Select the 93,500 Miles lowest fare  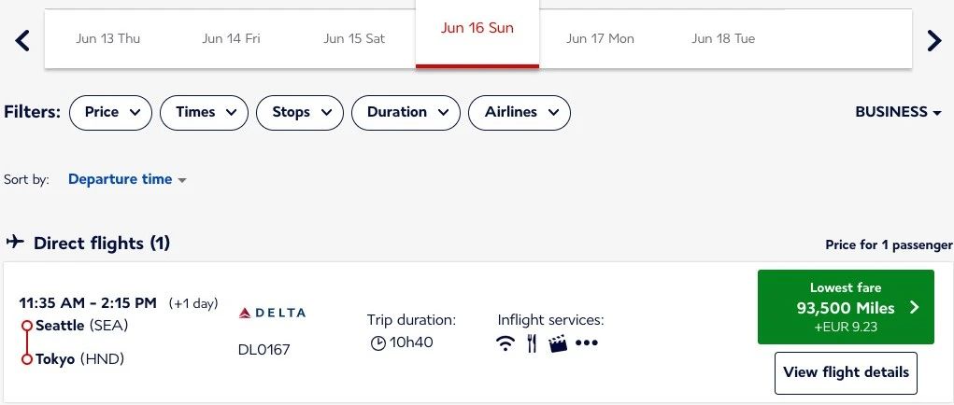846,306
